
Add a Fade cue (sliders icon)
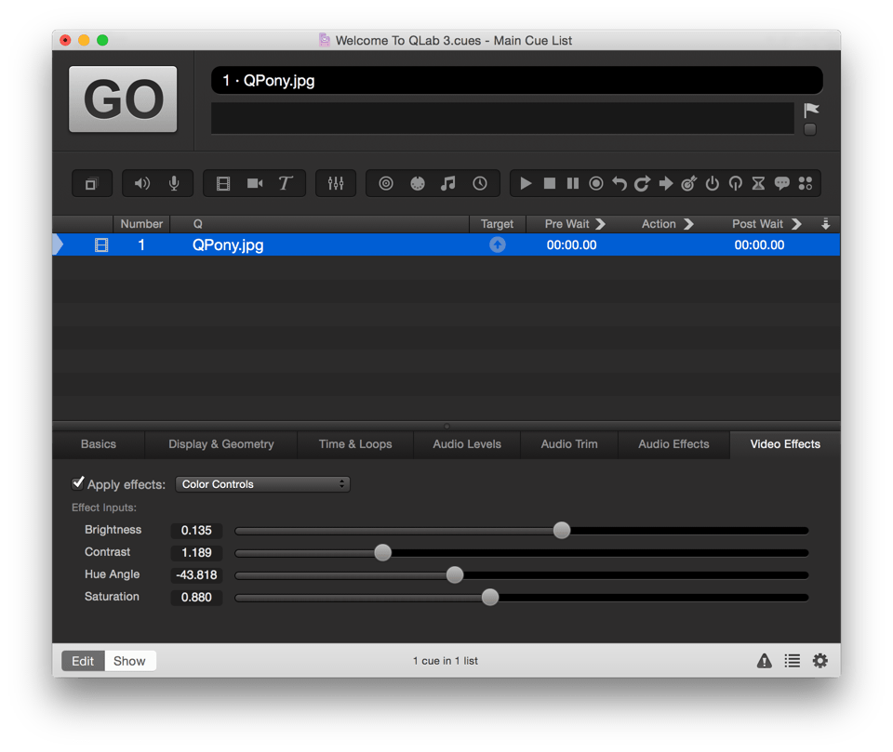[336, 184]
